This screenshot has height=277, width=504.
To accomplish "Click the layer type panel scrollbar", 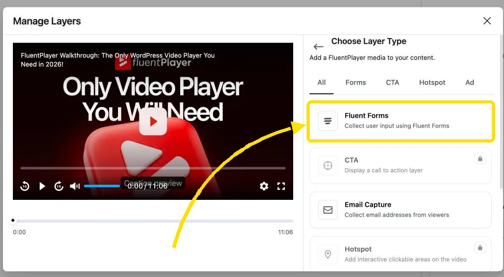I will tap(502, 112).
